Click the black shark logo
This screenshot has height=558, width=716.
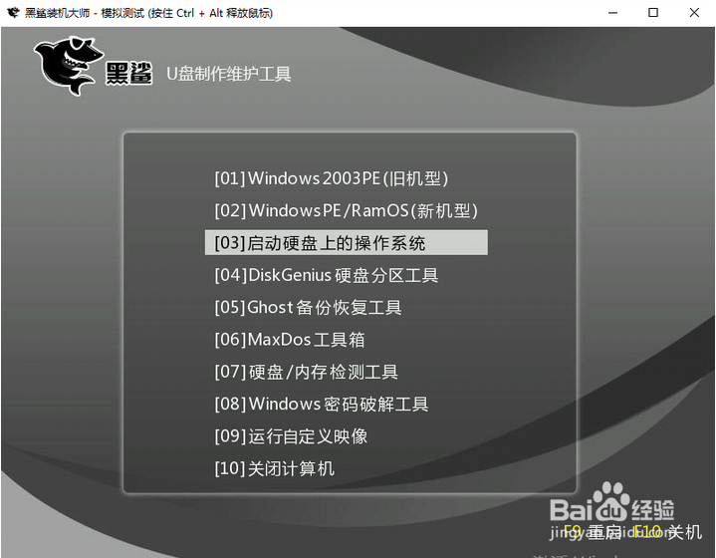tap(69, 66)
